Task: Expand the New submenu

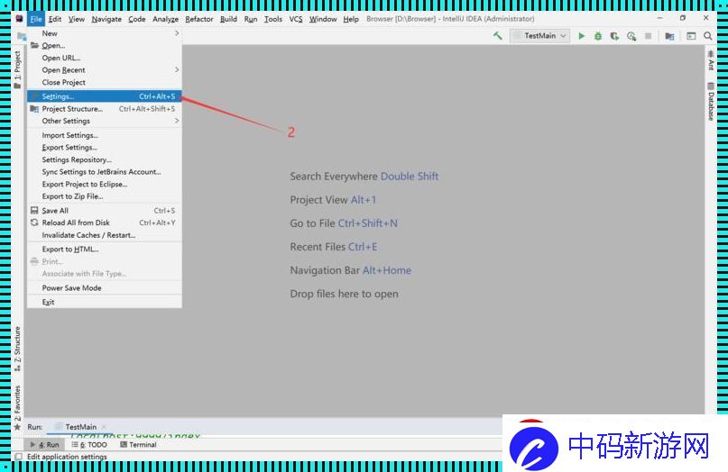Action: [x=105, y=33]
